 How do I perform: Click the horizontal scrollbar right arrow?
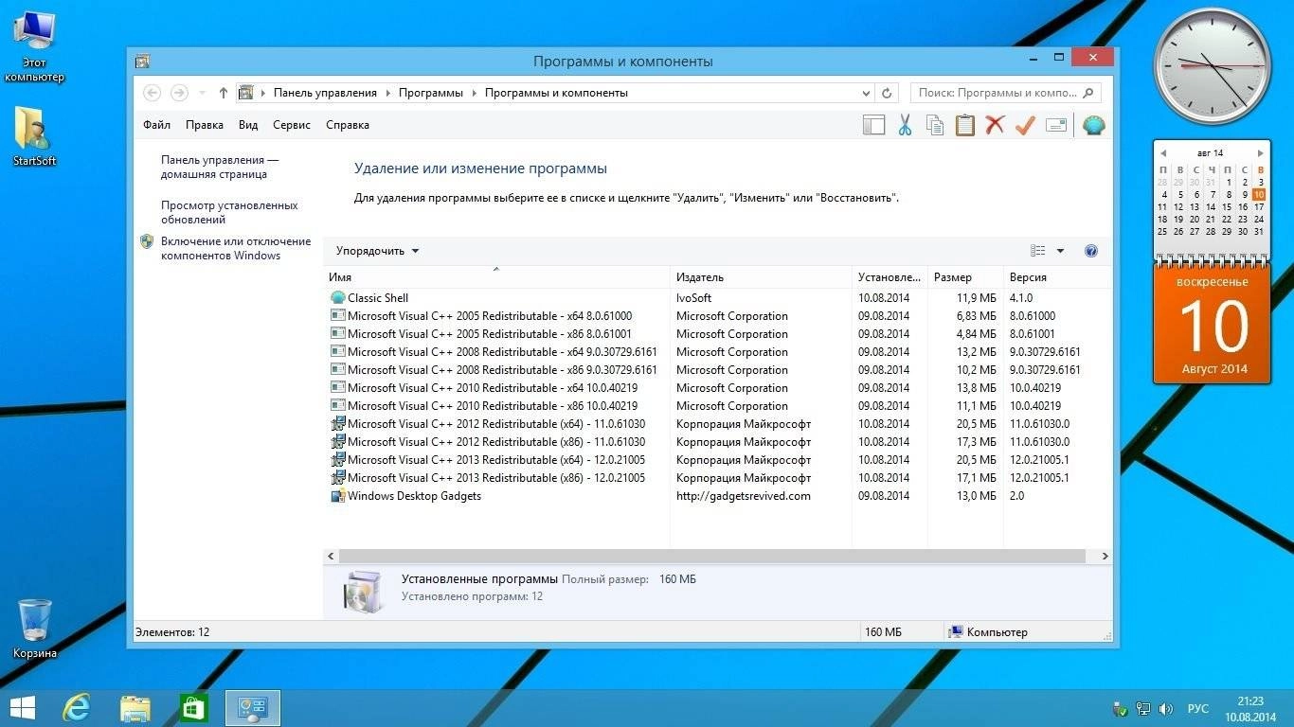1105,557
